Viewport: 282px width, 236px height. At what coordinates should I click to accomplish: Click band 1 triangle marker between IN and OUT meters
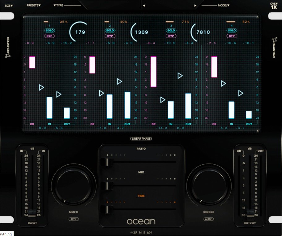tap(59, 94)
